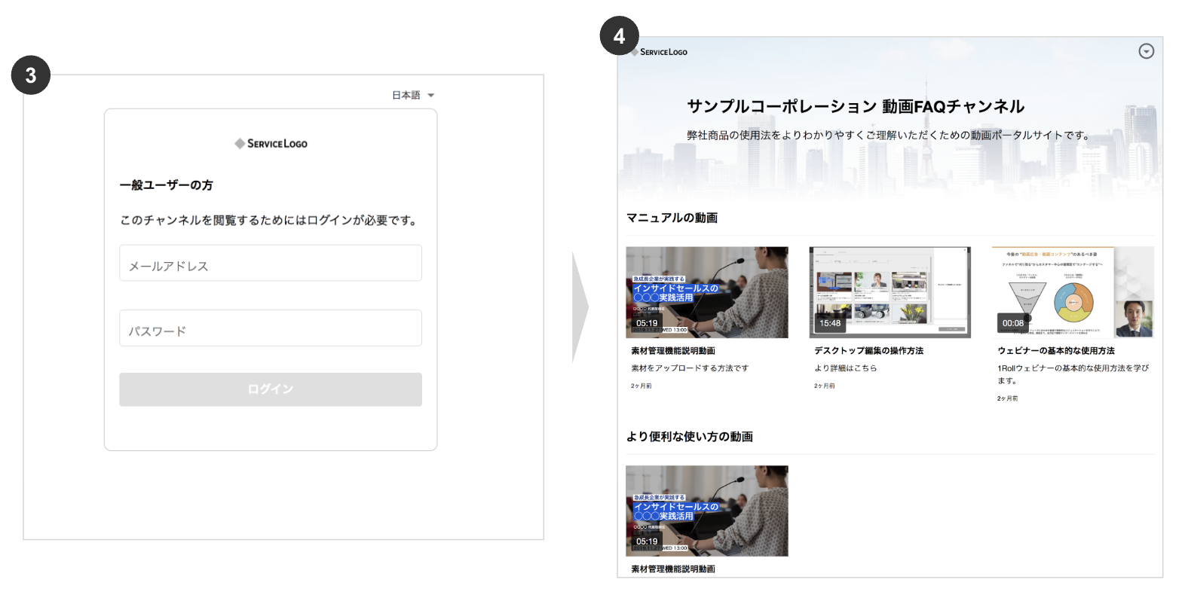Click the メールアドレス input field
The image size is (1185, 613).
pos(271,263)
